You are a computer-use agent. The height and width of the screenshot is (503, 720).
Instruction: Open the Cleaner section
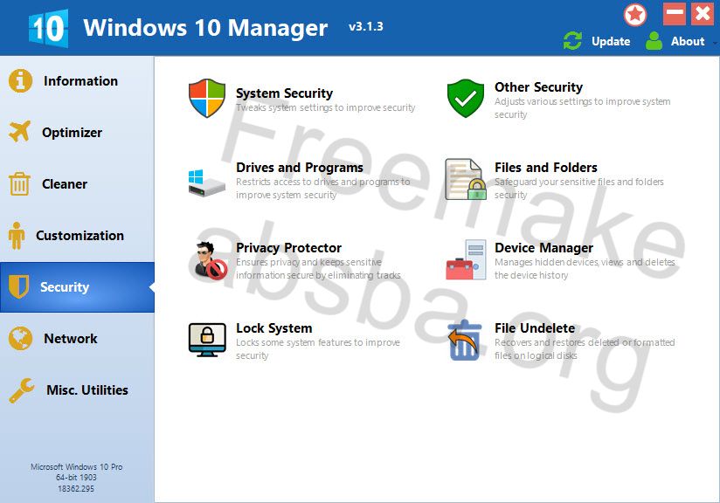(x=65, y=184)
